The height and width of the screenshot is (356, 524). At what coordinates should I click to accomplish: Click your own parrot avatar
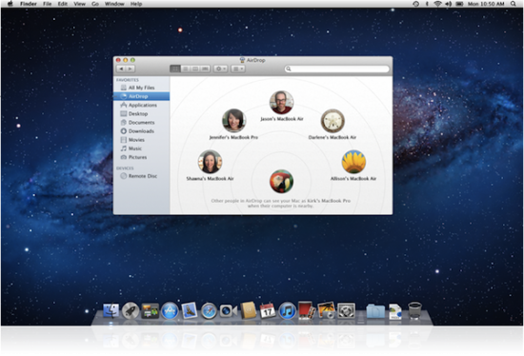(281, 182)
